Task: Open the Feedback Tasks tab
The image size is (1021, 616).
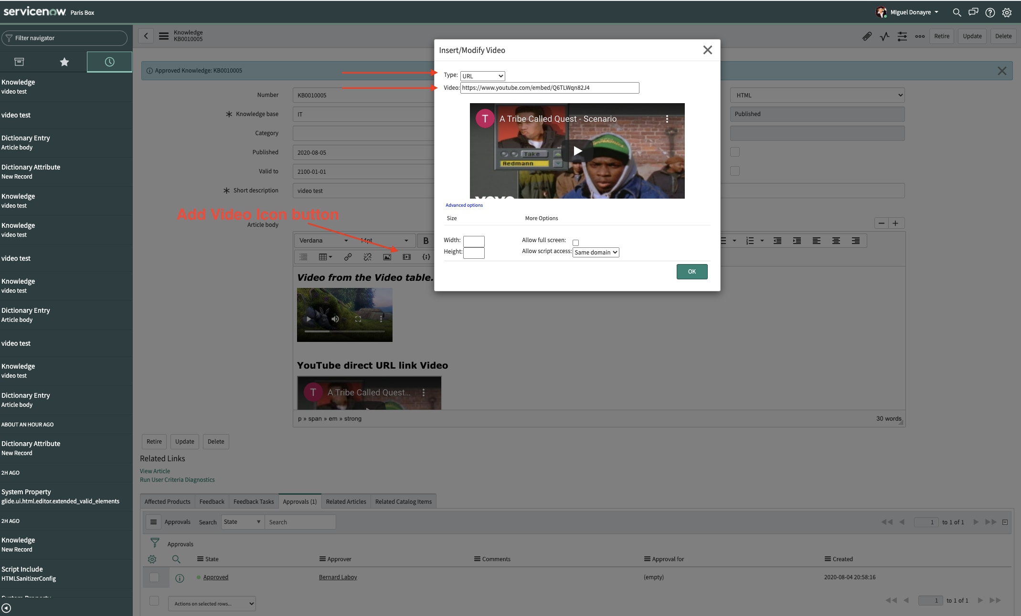Action: click(x=253, y=501)
